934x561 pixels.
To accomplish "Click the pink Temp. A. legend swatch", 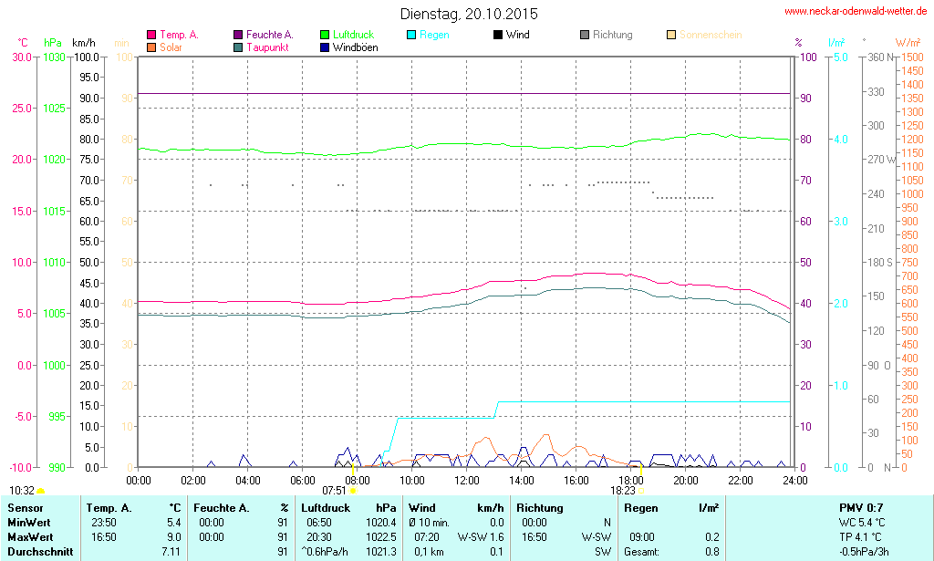I will point(151,36).
